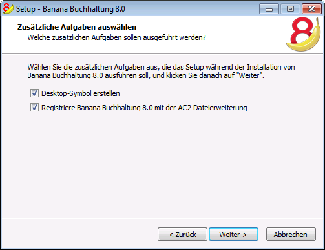Click the subheading 'Welche zusätzlichen Aufgaben sollen ausgeführt werden?'

(x=116, y=37)
